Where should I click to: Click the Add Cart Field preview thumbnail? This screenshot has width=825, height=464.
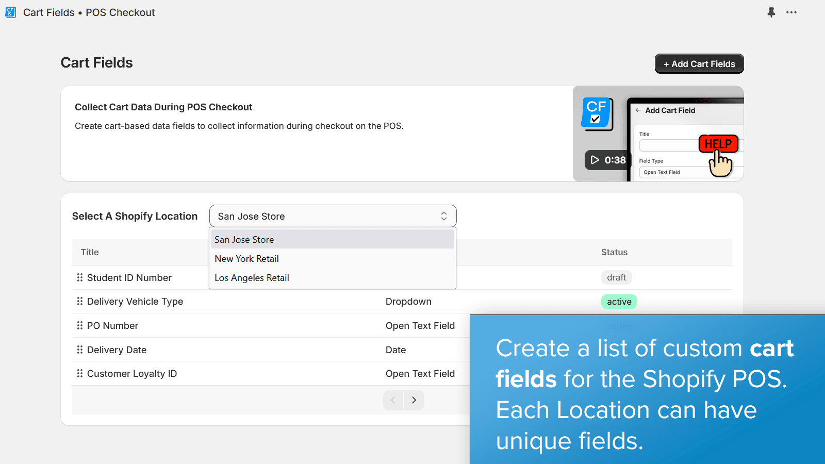[686, 134]
